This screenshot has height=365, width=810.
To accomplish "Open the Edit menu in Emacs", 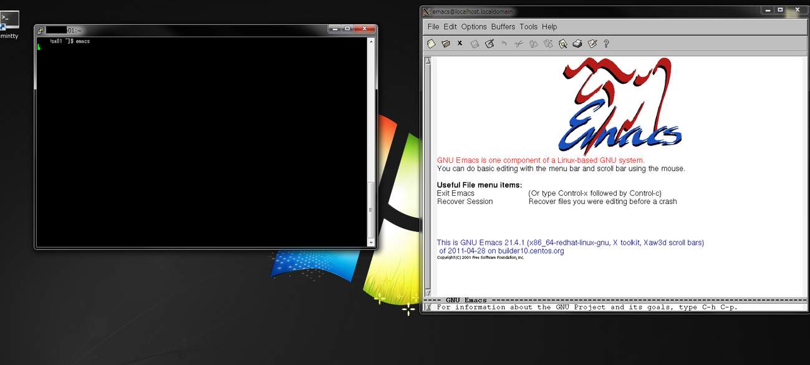I will tap(450, 27).
